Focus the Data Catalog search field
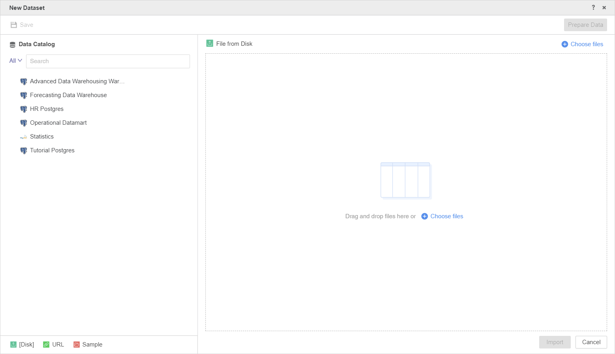Viewport: 615px width, 354px height. 108,61
